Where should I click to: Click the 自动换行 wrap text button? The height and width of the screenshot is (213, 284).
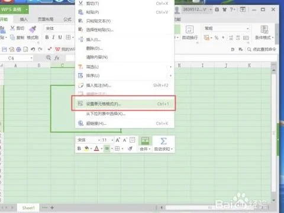point(189,33)
